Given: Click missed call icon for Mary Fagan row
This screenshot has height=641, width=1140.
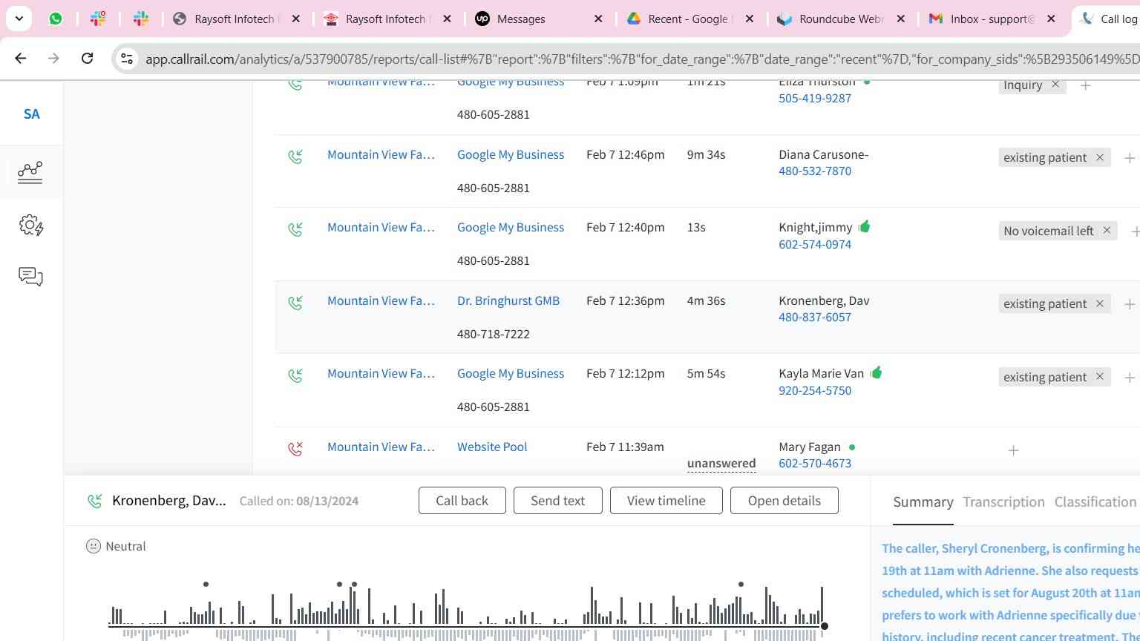Looking at the screenshot, I should [295, 448].
